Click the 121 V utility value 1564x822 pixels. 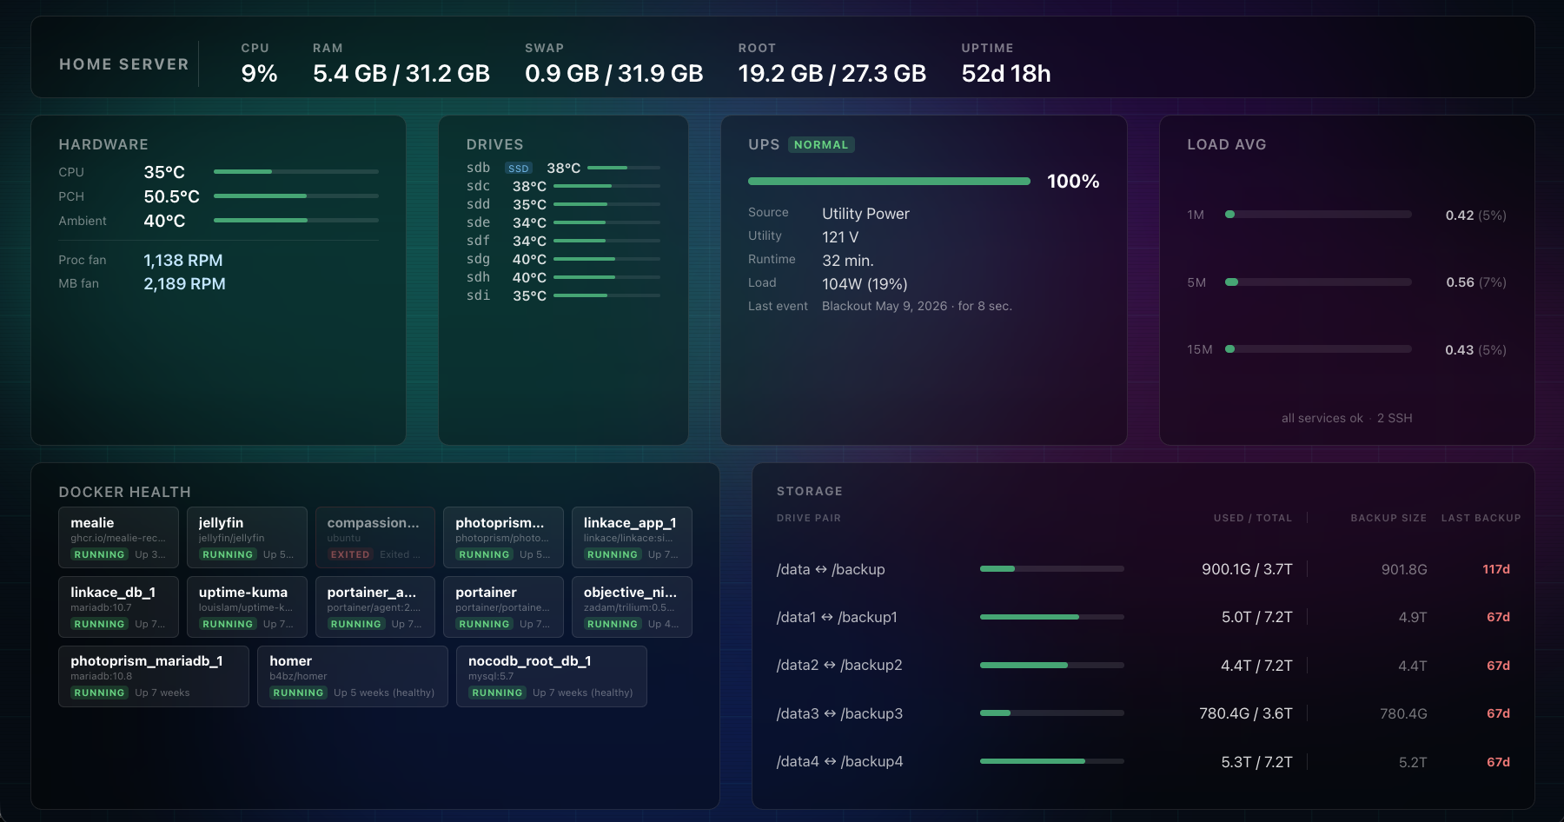tap(840, 237)
